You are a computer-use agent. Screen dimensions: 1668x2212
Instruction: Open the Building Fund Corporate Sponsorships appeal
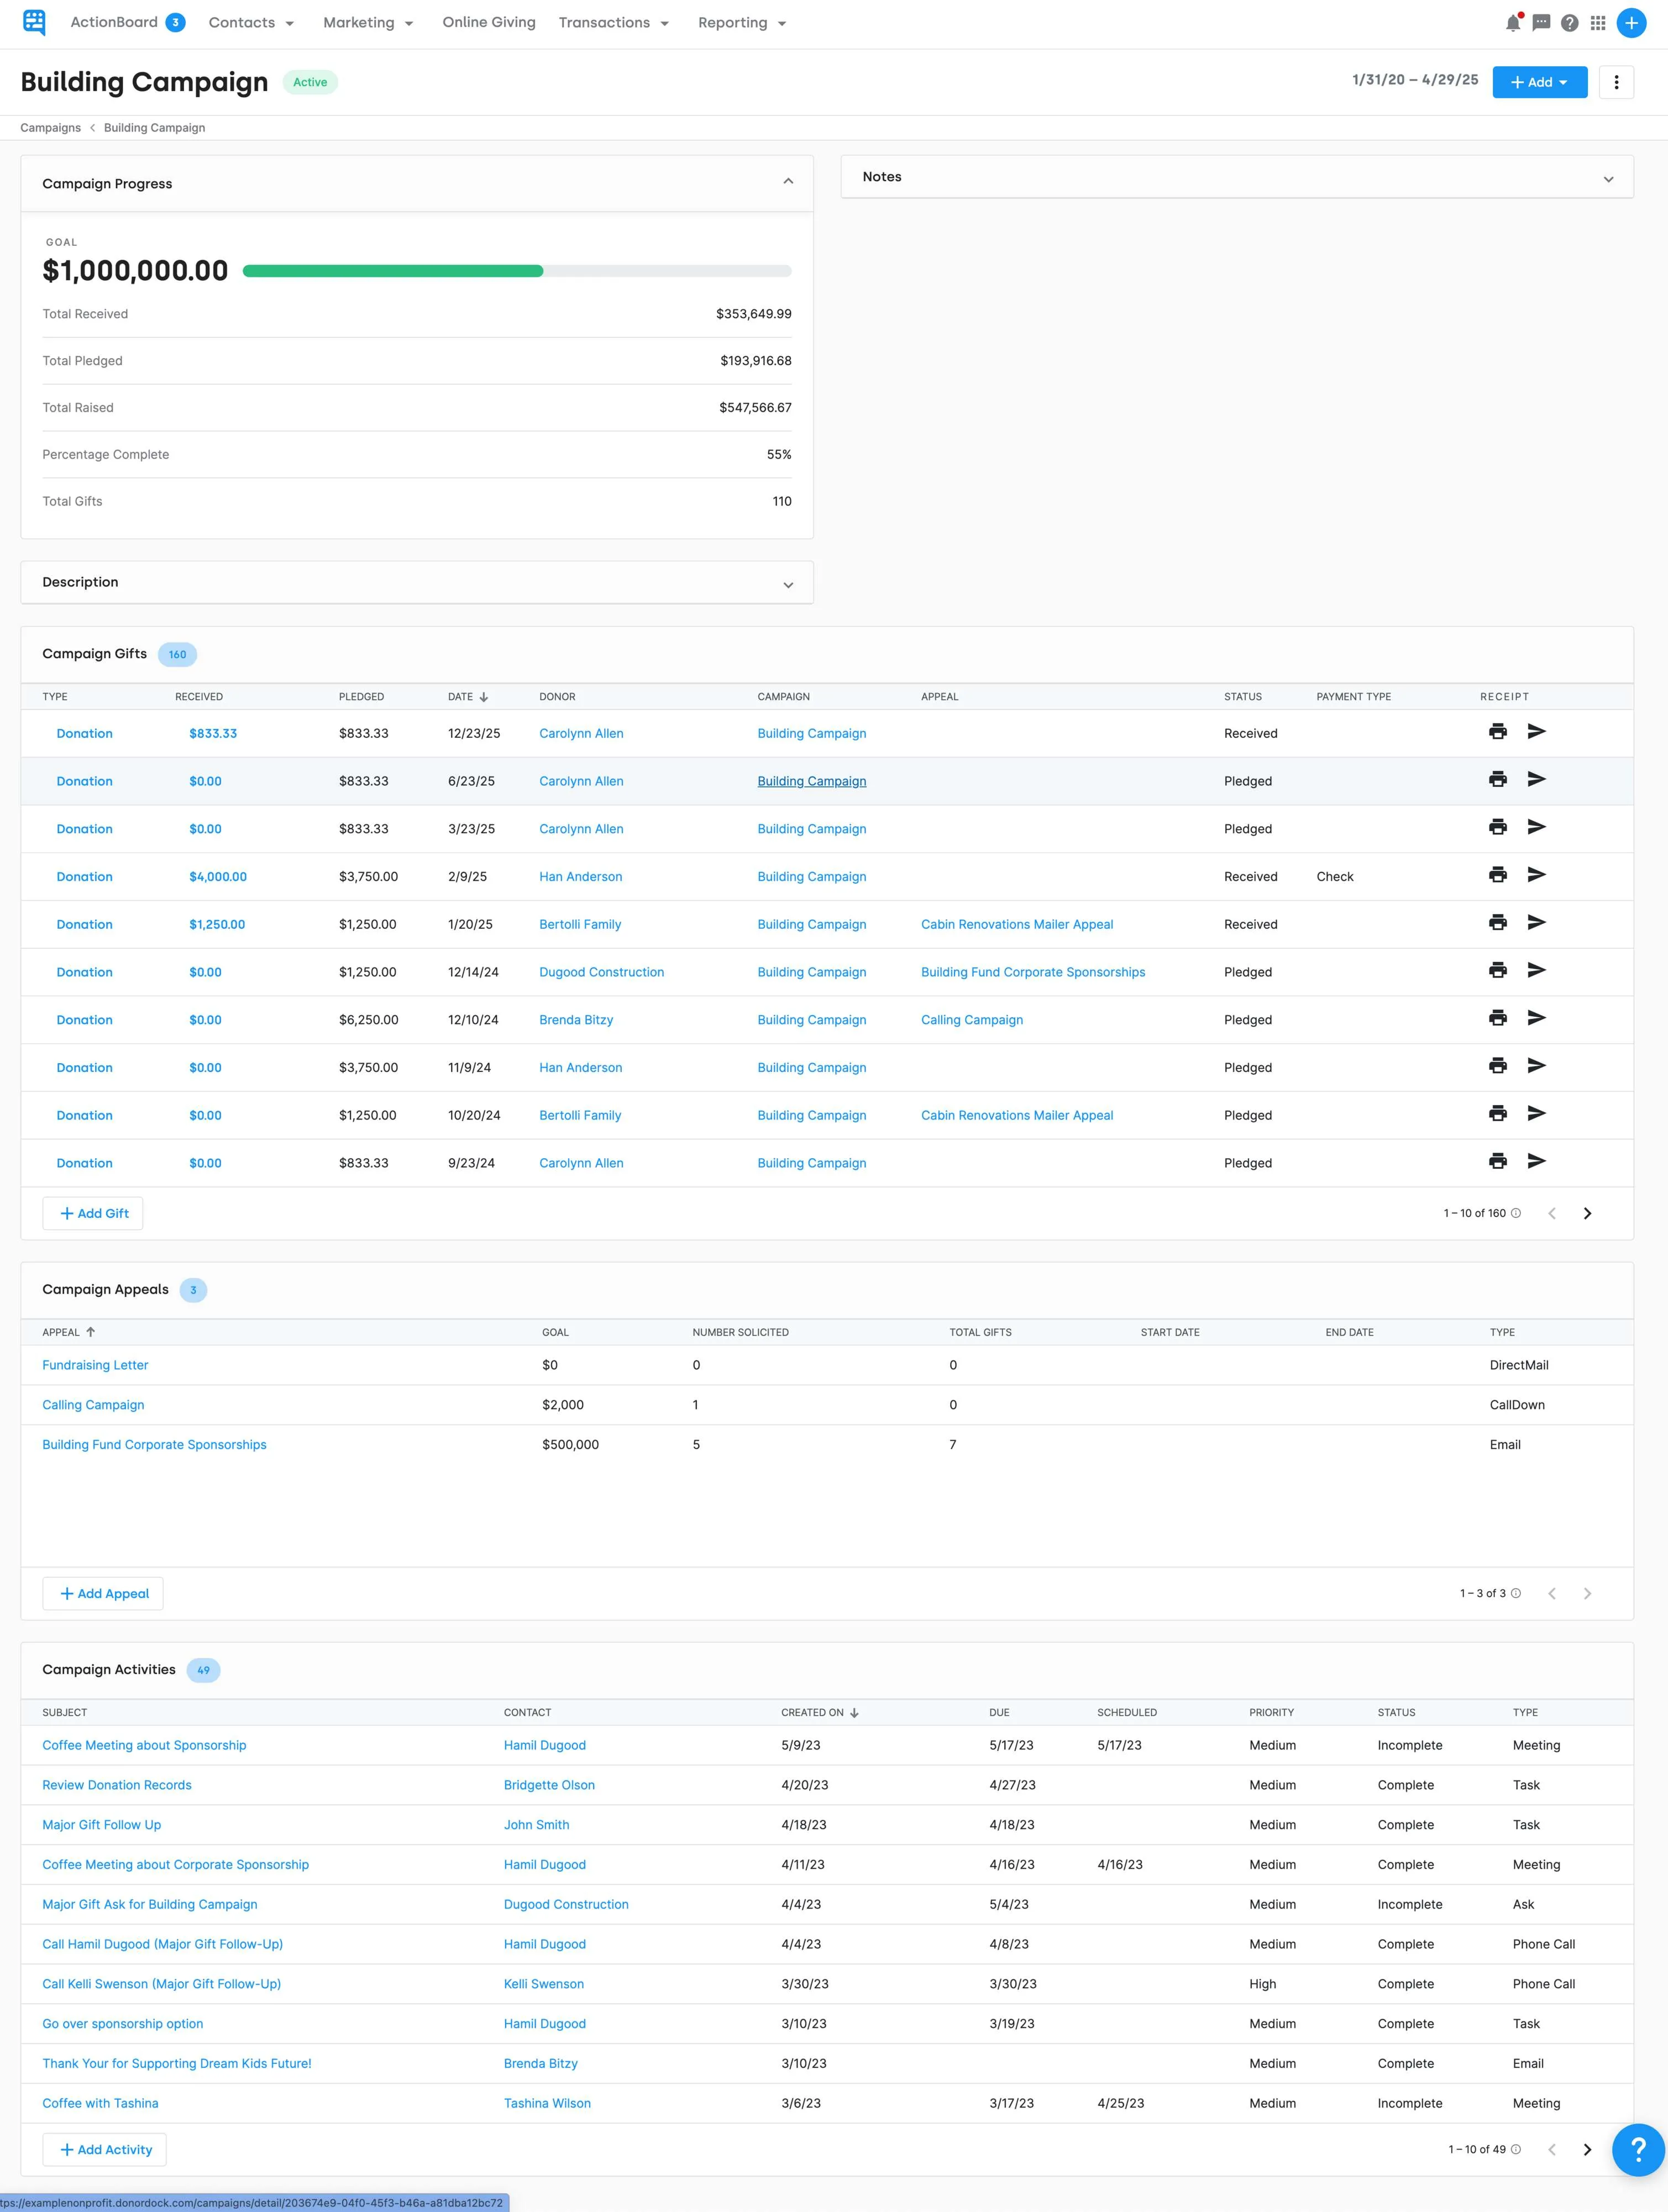[x=154, y=1444]
